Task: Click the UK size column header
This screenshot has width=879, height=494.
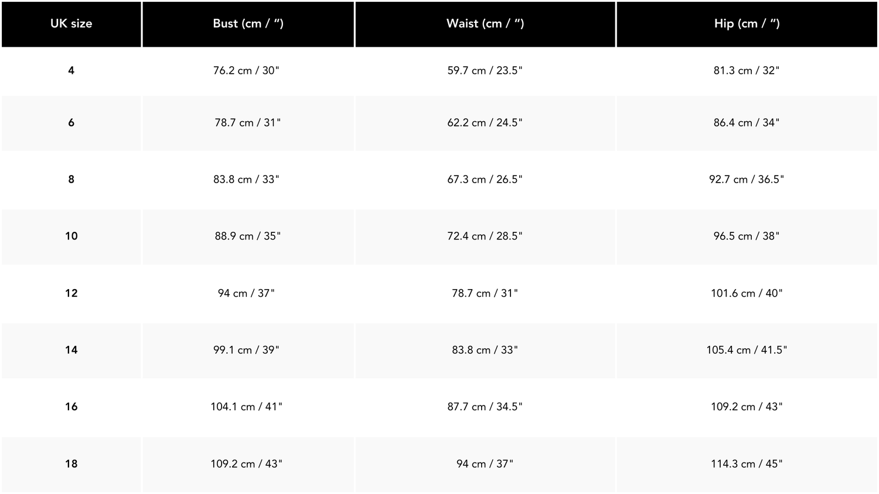Action: [71, 24]
